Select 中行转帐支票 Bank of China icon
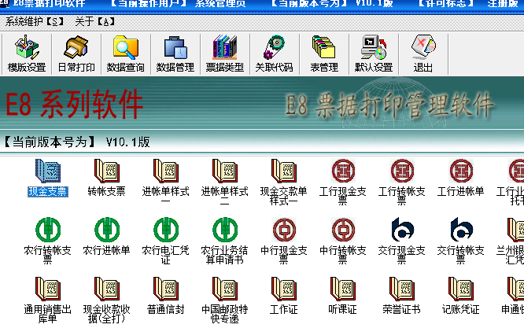The height and width of the screenshot is (328, 524). point(342,230)
